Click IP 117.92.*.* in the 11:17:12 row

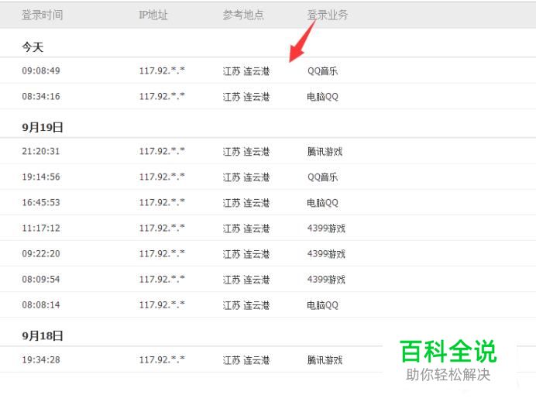tap(162, 228)
